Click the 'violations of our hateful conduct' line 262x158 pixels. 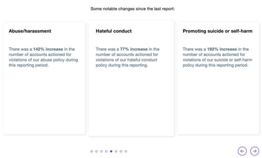click(x=126, y=60)
